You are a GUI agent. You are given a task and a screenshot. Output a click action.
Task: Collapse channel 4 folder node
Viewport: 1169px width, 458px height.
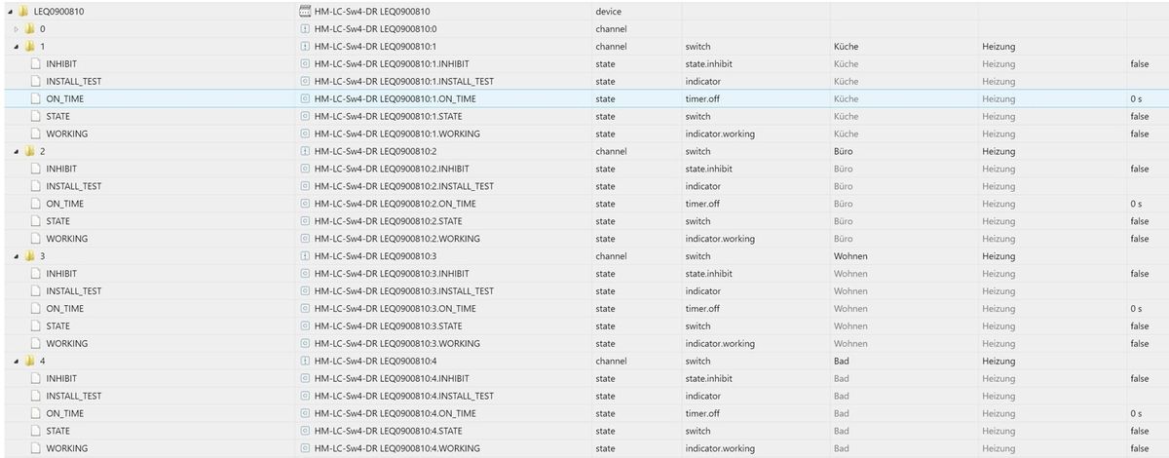(x=17, y=362)
